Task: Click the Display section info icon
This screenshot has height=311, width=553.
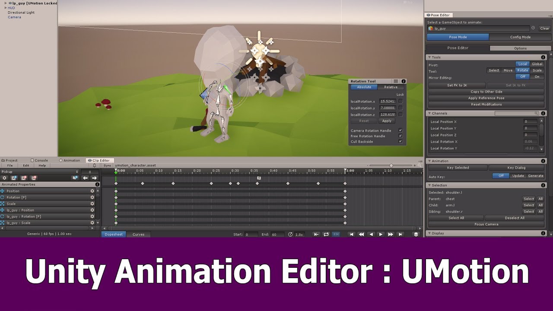Action: coord(543,233)
